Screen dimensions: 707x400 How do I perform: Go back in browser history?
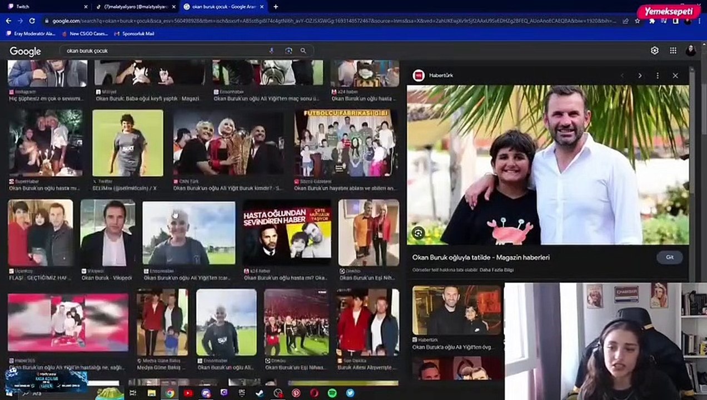point(8,21)
